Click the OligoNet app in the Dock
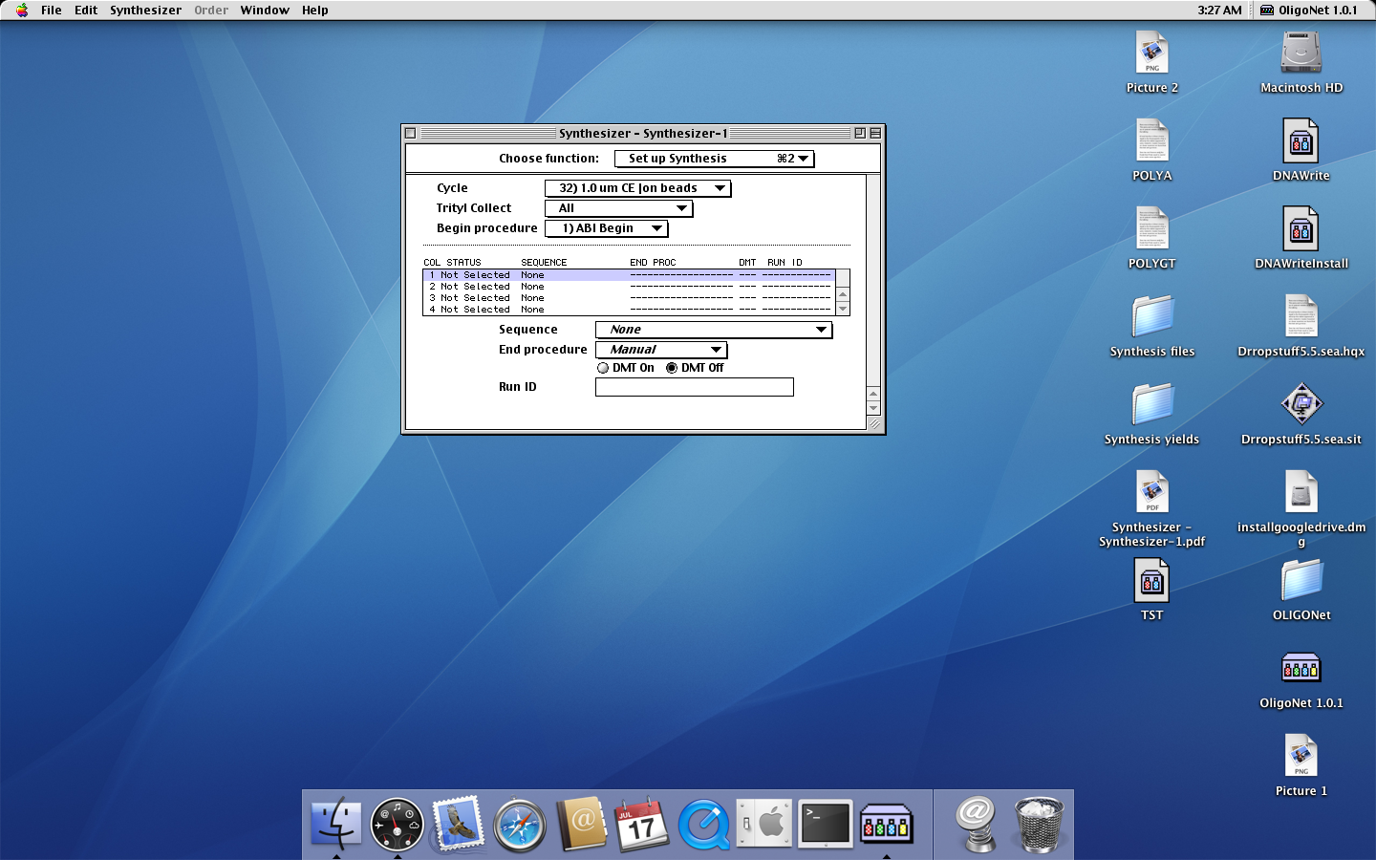This screenshot has height=860, width=1376. [886, 825]
